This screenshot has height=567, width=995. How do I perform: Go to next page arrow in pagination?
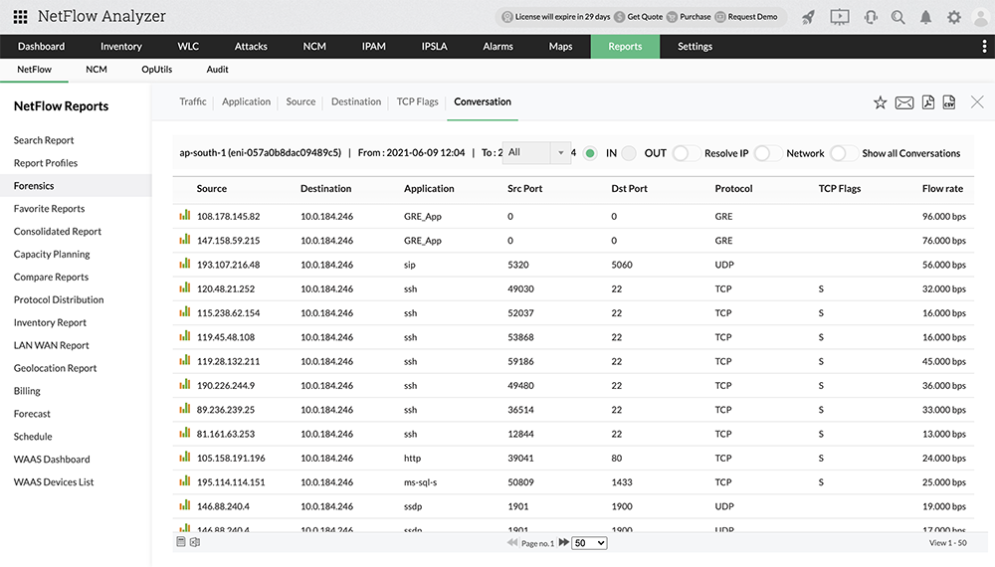[x=563, y=542]
